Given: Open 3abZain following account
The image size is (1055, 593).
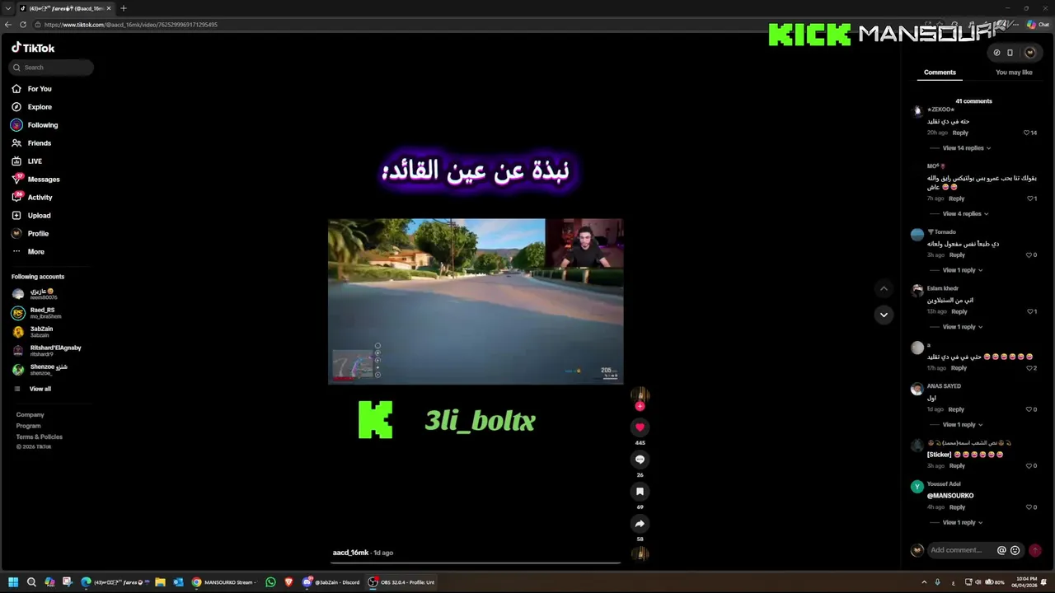Looking at the screenshot, I should (x=42, y=332).
